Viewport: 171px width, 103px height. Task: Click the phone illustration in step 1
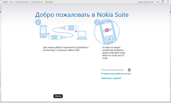tap(43, 31)
